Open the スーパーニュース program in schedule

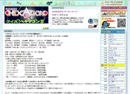[113, 68]
